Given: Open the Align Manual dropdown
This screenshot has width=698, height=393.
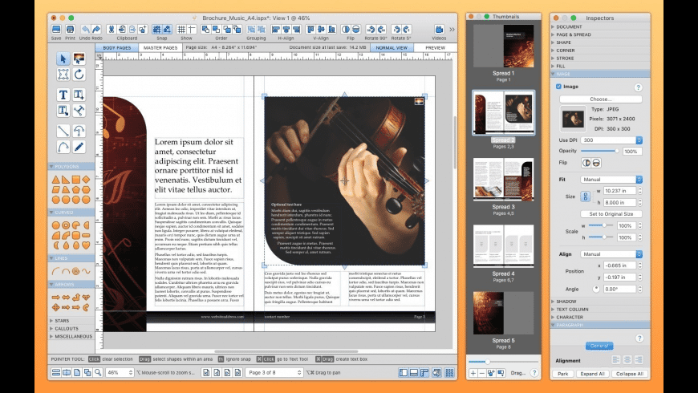Looking at the screenshot, I should 611,254.
